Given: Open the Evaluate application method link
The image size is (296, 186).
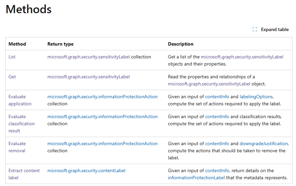Looking at the screenshot, I should pos(20,100).
